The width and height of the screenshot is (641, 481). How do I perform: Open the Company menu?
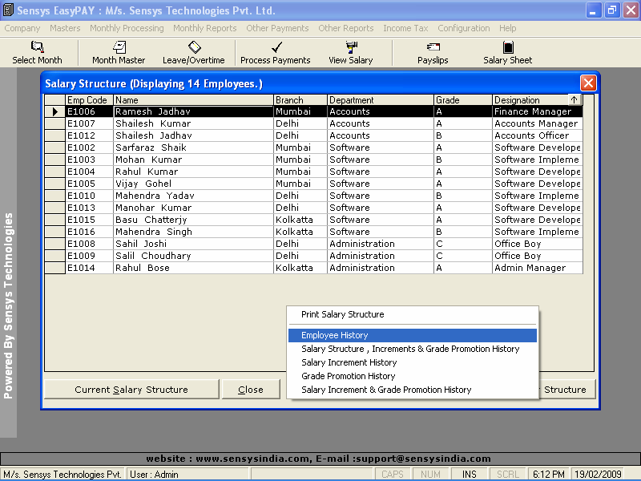click(22, 28)
